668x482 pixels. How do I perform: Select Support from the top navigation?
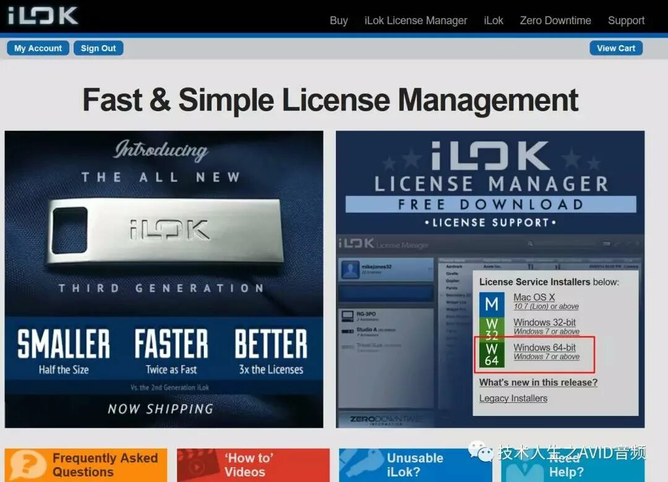pos(626,20)
